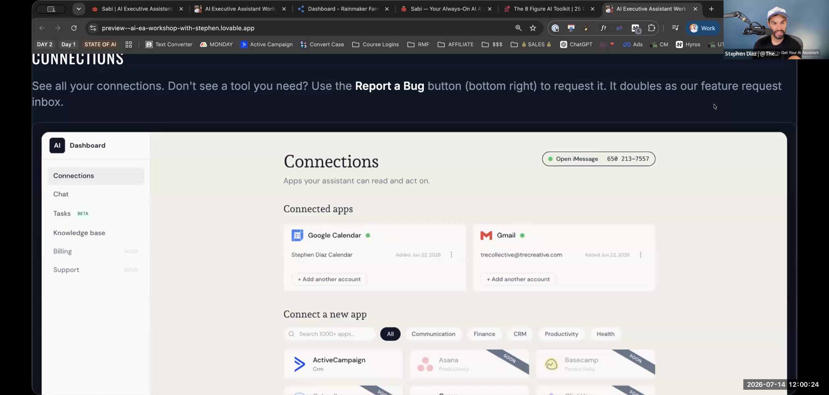Viewport: 829px width, 395px height.
Task: Click the zoom magnifier icon in the address bar
Action: pos(518,28)
